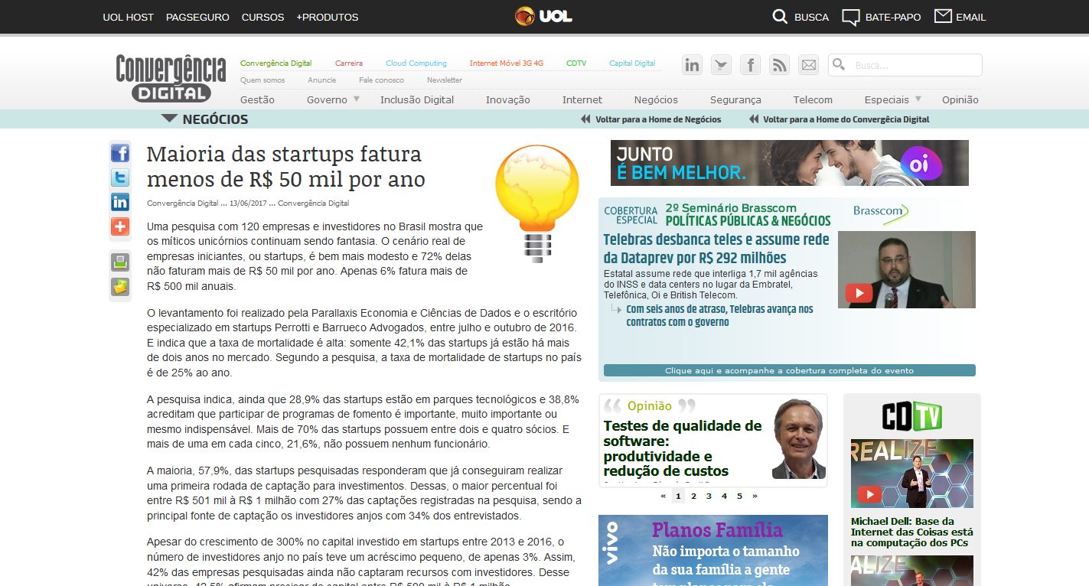Open UOL Busca magnifier icon

780,17
